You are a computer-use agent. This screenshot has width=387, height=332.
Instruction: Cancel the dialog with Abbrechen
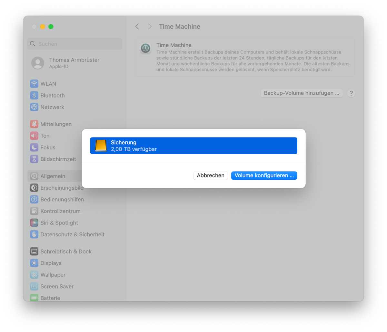[x=211, y=175]
